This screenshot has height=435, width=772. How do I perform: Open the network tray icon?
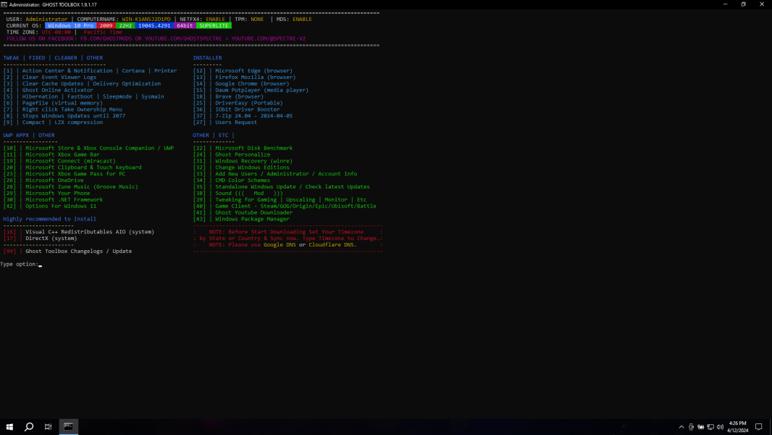tap(710, 427)
